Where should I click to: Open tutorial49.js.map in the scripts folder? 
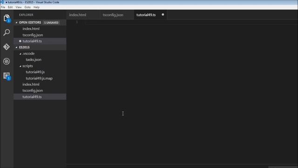tap(40, 78)
